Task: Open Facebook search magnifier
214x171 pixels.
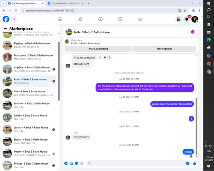Action: [14, 19]
